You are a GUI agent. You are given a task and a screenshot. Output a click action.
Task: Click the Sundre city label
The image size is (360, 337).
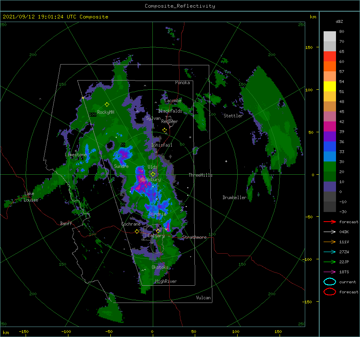(x=121, y=166)
